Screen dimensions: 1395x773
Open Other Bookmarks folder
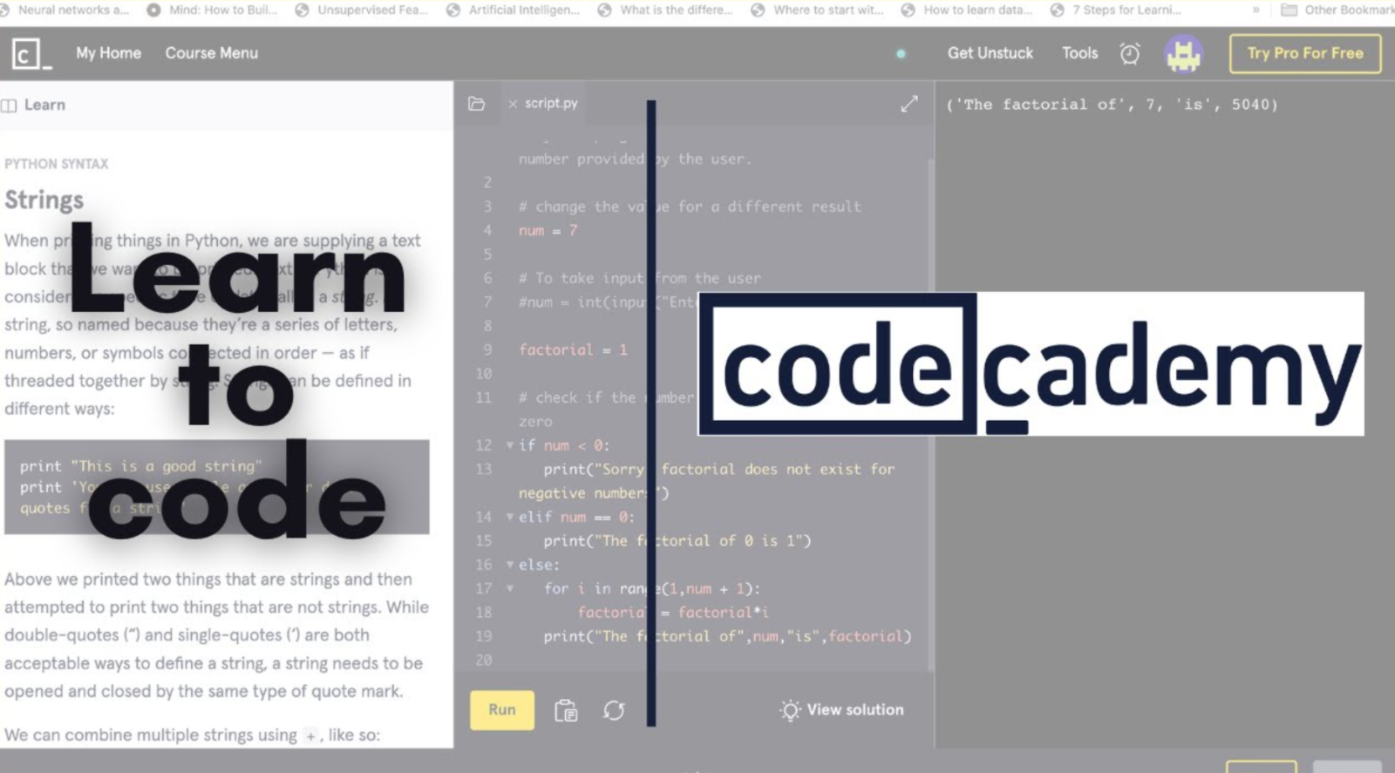click(x=1337, y=10)
